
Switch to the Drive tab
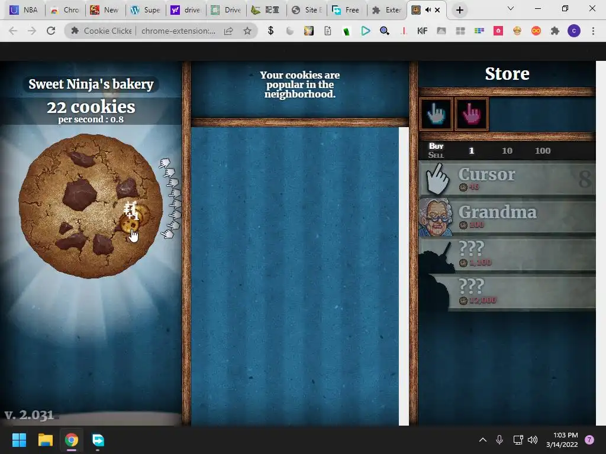click(x=226, y=10)
